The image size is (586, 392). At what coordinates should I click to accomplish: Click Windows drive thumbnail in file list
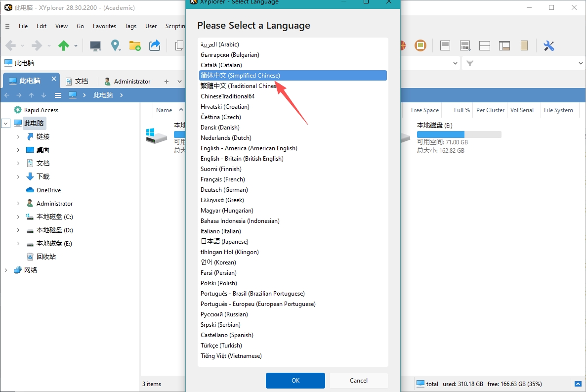(x=156, y=136)
